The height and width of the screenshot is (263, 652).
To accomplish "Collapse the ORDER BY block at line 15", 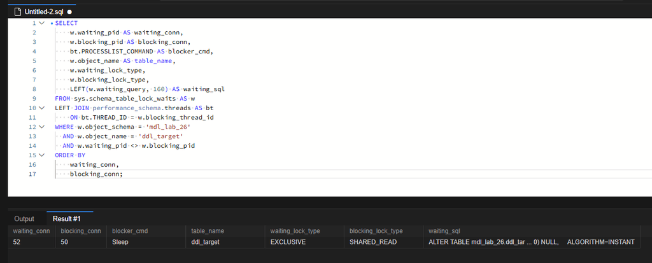I will tap(41, 155).
